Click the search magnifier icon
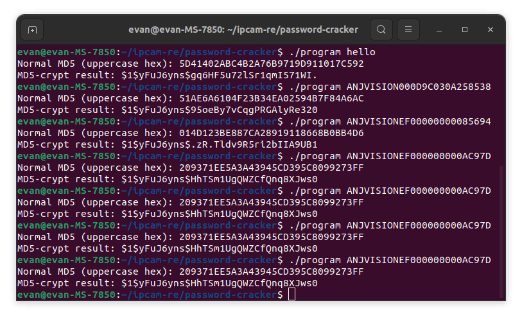This screenshot has height=319, width=522. 381,30
